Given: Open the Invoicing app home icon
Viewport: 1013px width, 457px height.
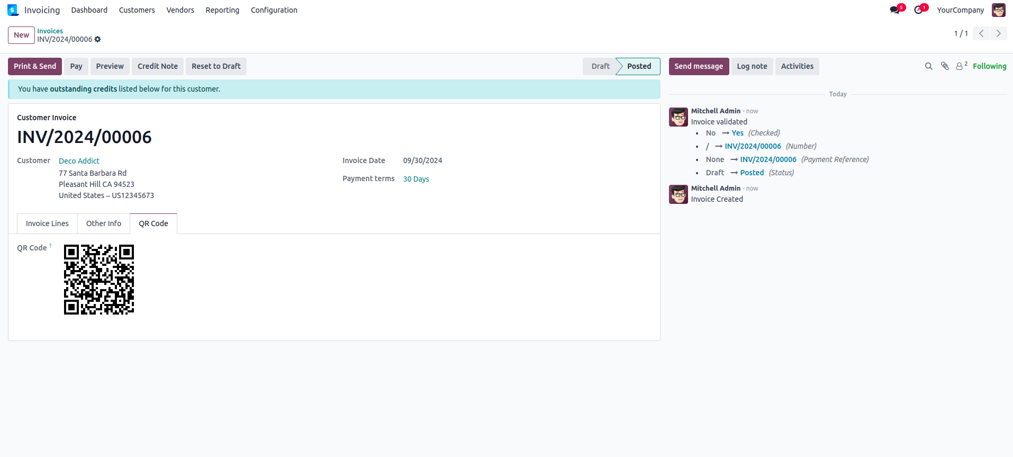Looking at the screenshot, I should pyautogui.click(x=13, y=10).
